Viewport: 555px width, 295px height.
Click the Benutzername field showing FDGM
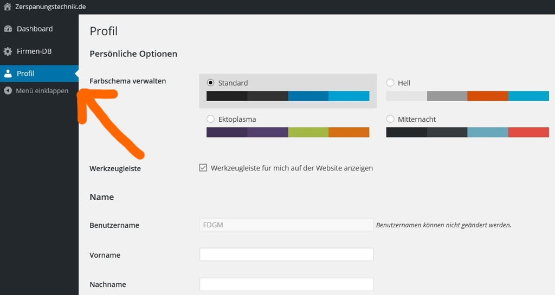286,225
